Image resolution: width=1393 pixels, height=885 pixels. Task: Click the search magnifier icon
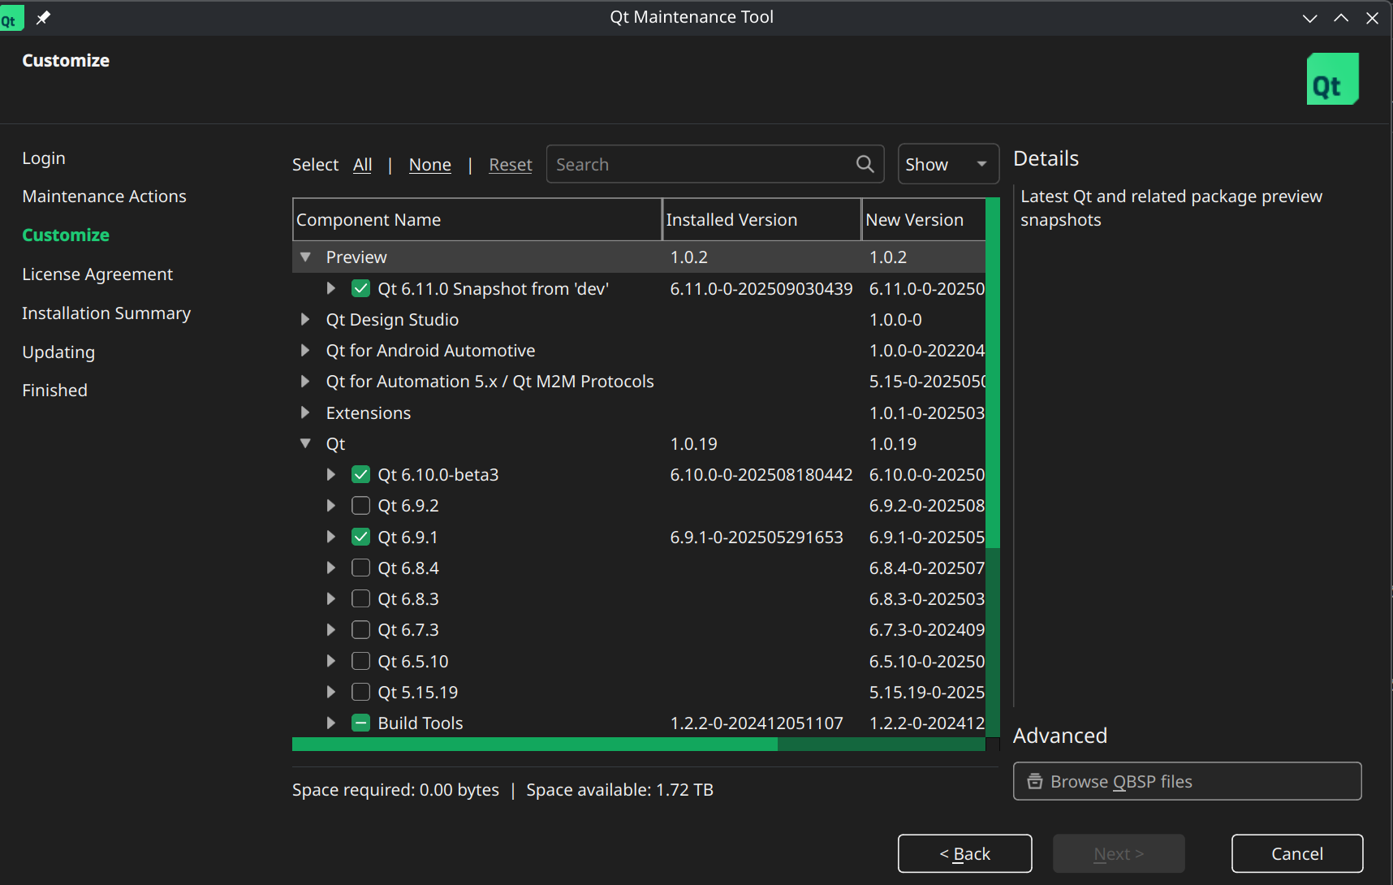point(865,164)
